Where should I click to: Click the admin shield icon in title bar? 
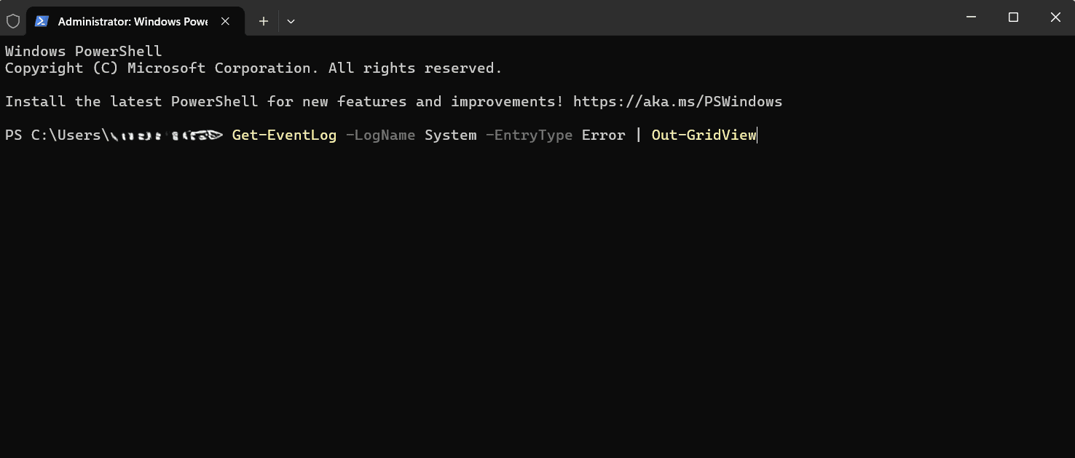point(13,21)
